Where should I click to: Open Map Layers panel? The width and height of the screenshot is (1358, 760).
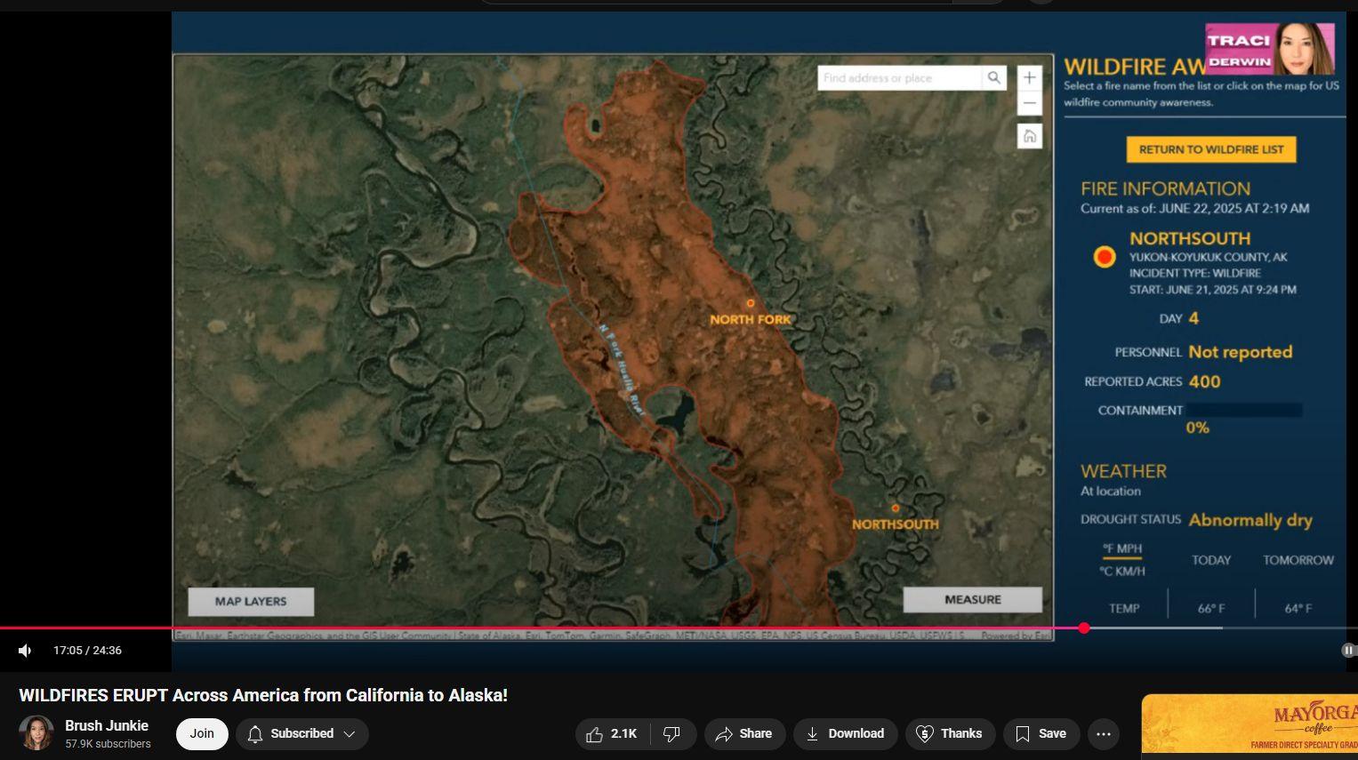pos(251,602)
